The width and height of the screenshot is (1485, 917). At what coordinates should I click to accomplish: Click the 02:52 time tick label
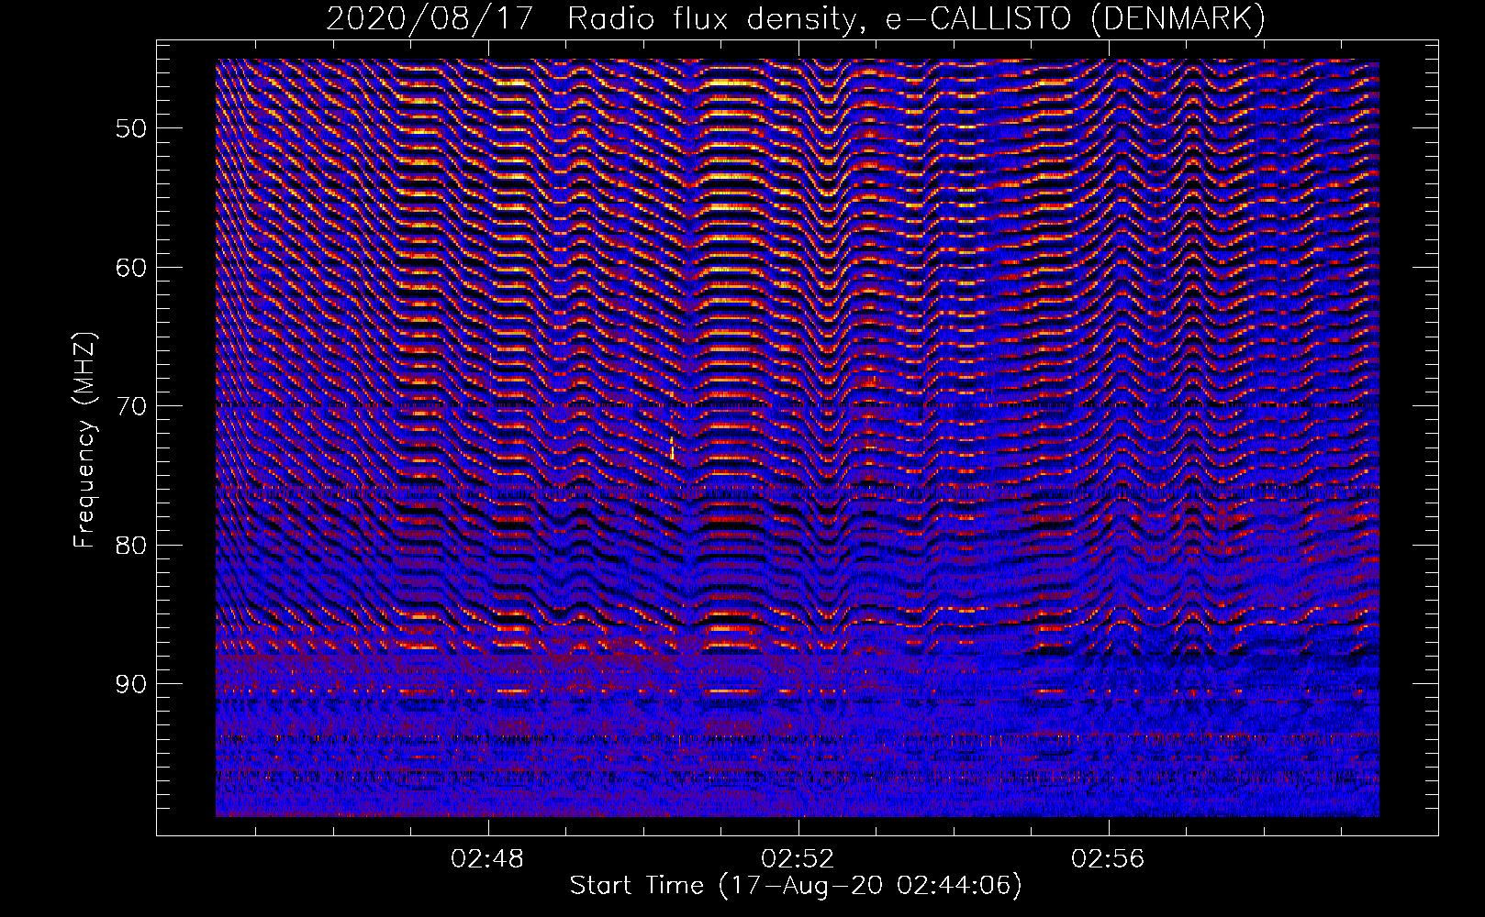pos(798,859)
